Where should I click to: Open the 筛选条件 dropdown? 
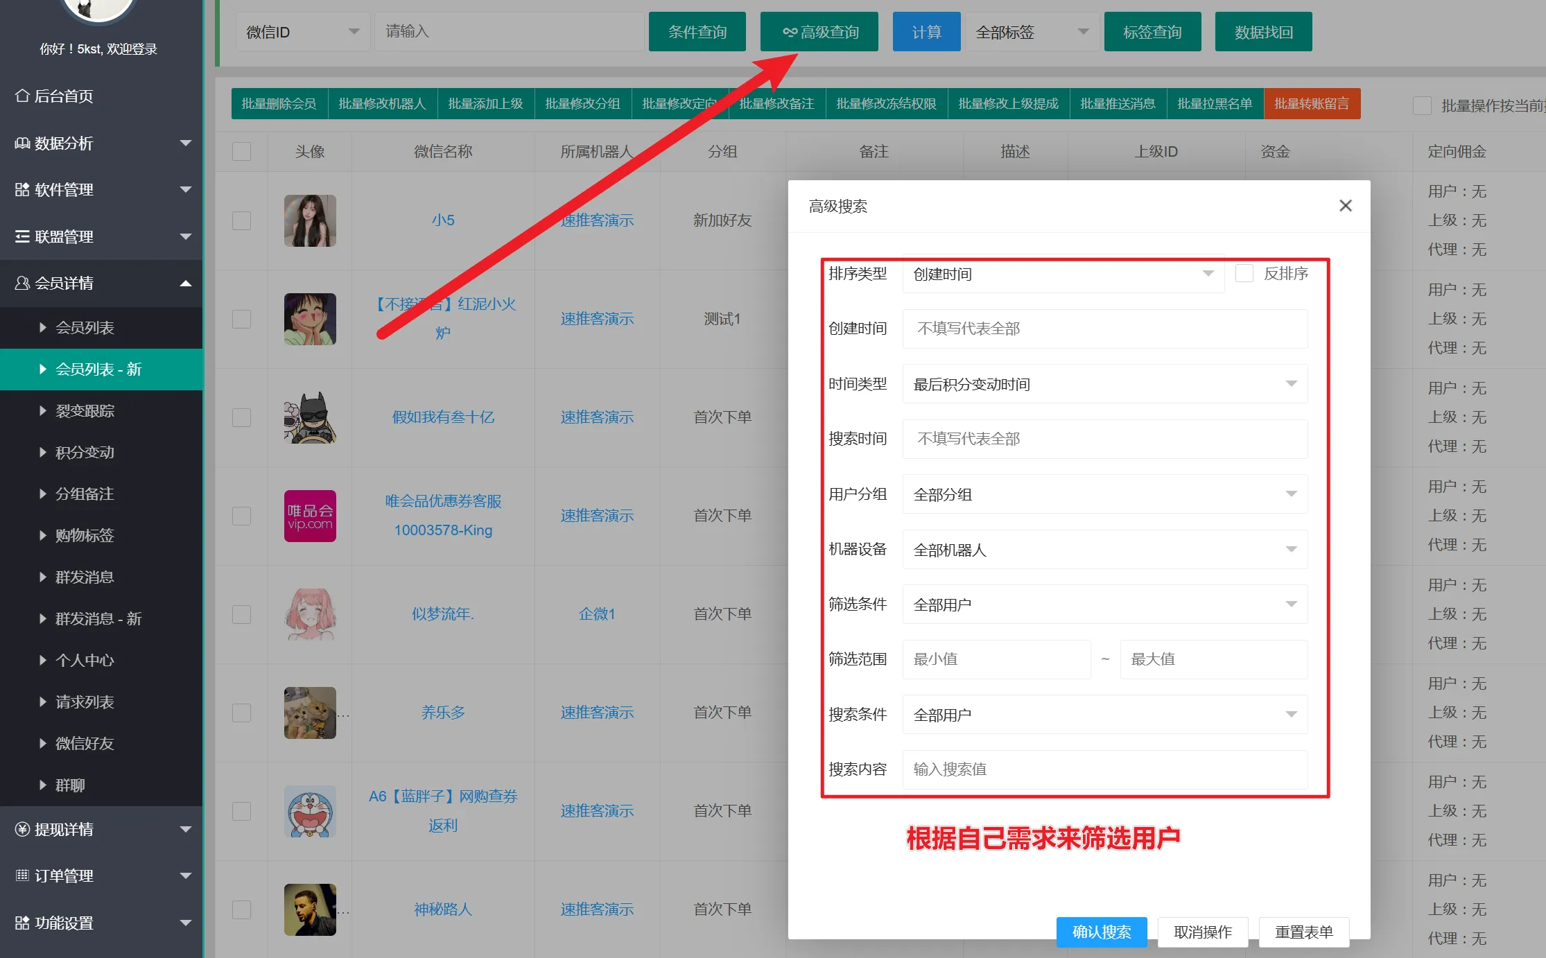[x=1105, y=604]
